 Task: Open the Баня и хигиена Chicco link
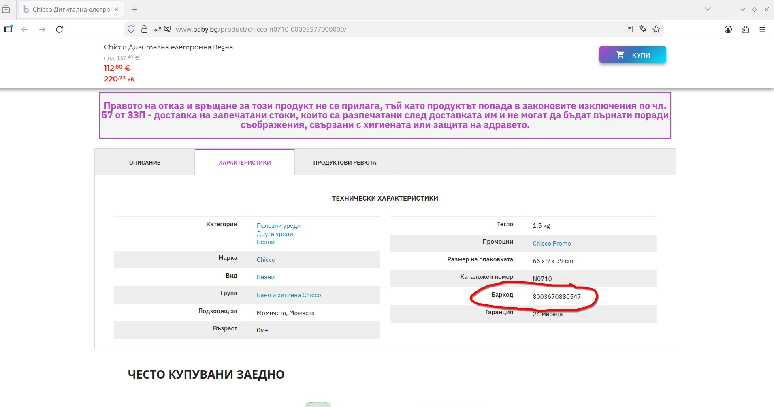[288, 295]
